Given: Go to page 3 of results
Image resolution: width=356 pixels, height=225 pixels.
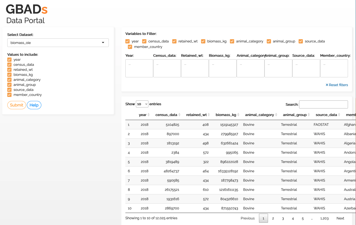Looking at the screenshot, I should (x=283, y=218).
